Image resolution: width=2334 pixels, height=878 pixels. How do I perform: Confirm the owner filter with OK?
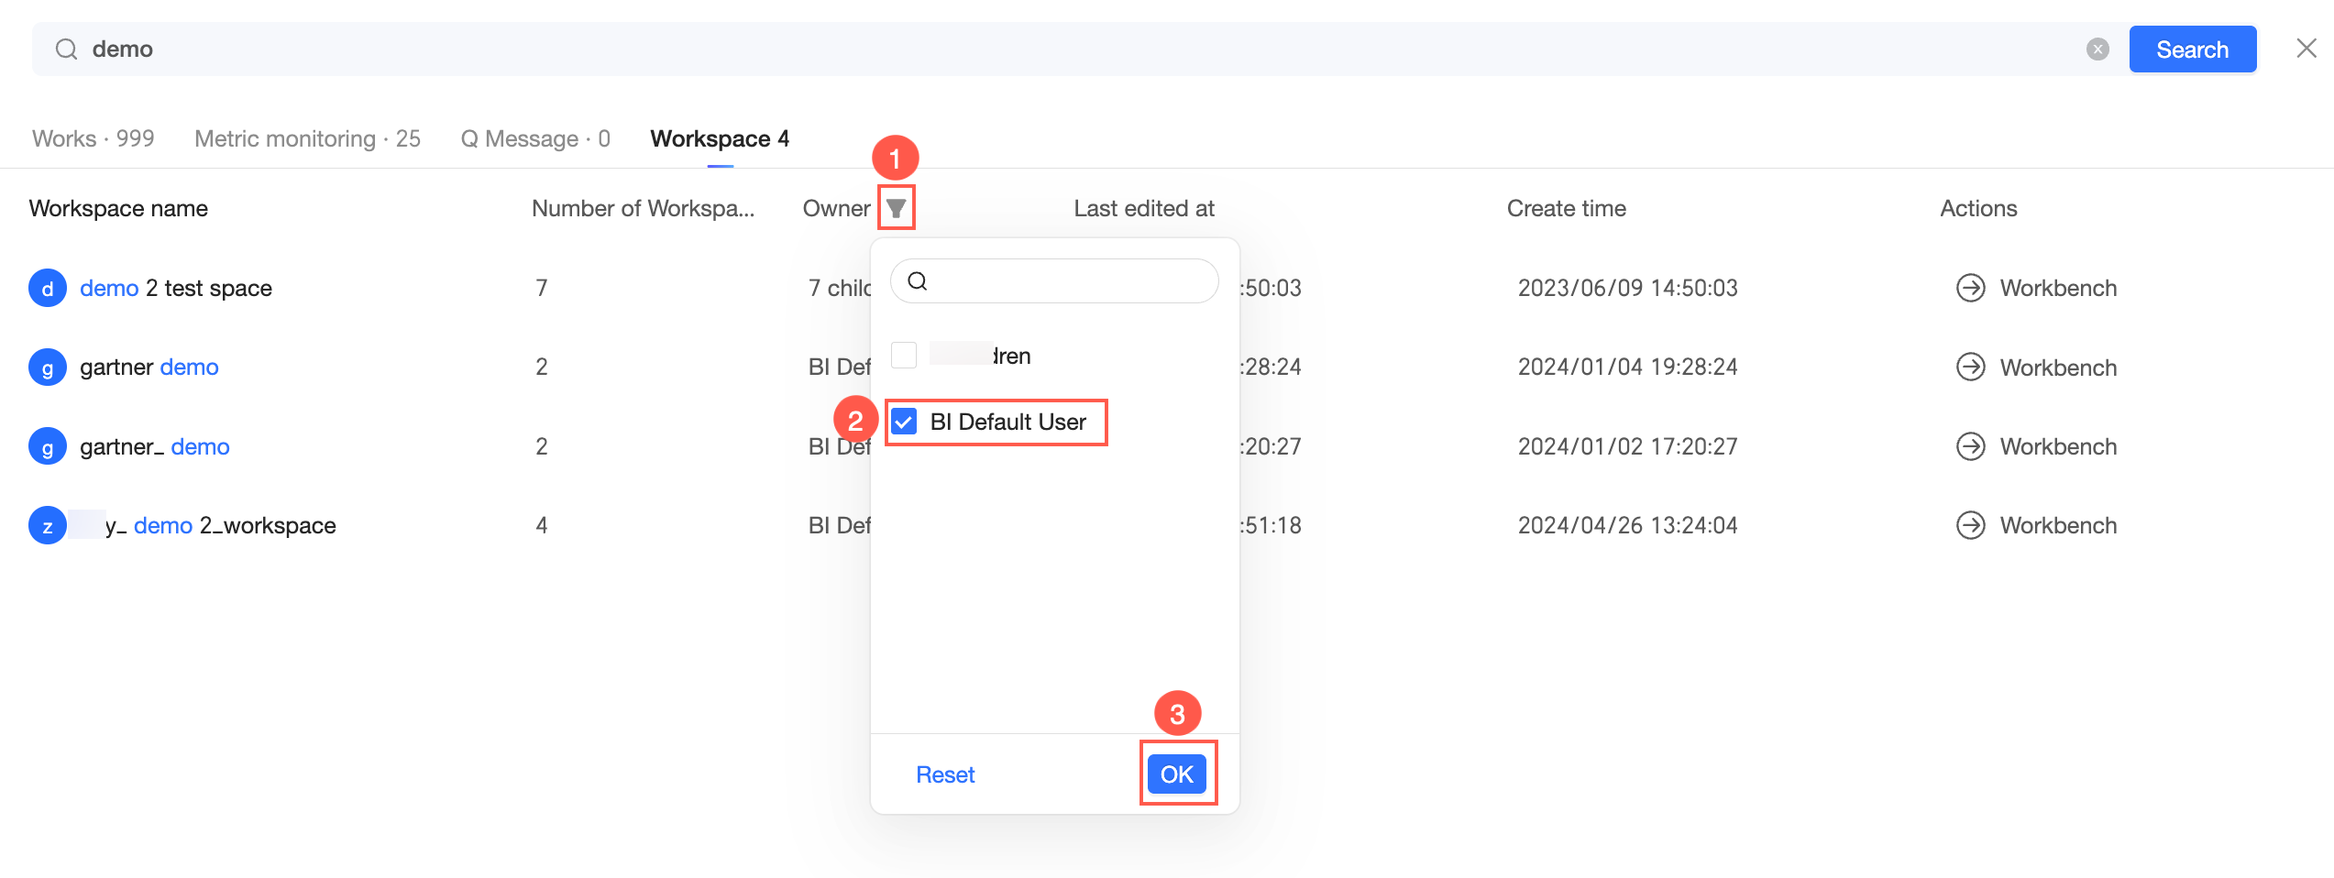click(1177, 774)
